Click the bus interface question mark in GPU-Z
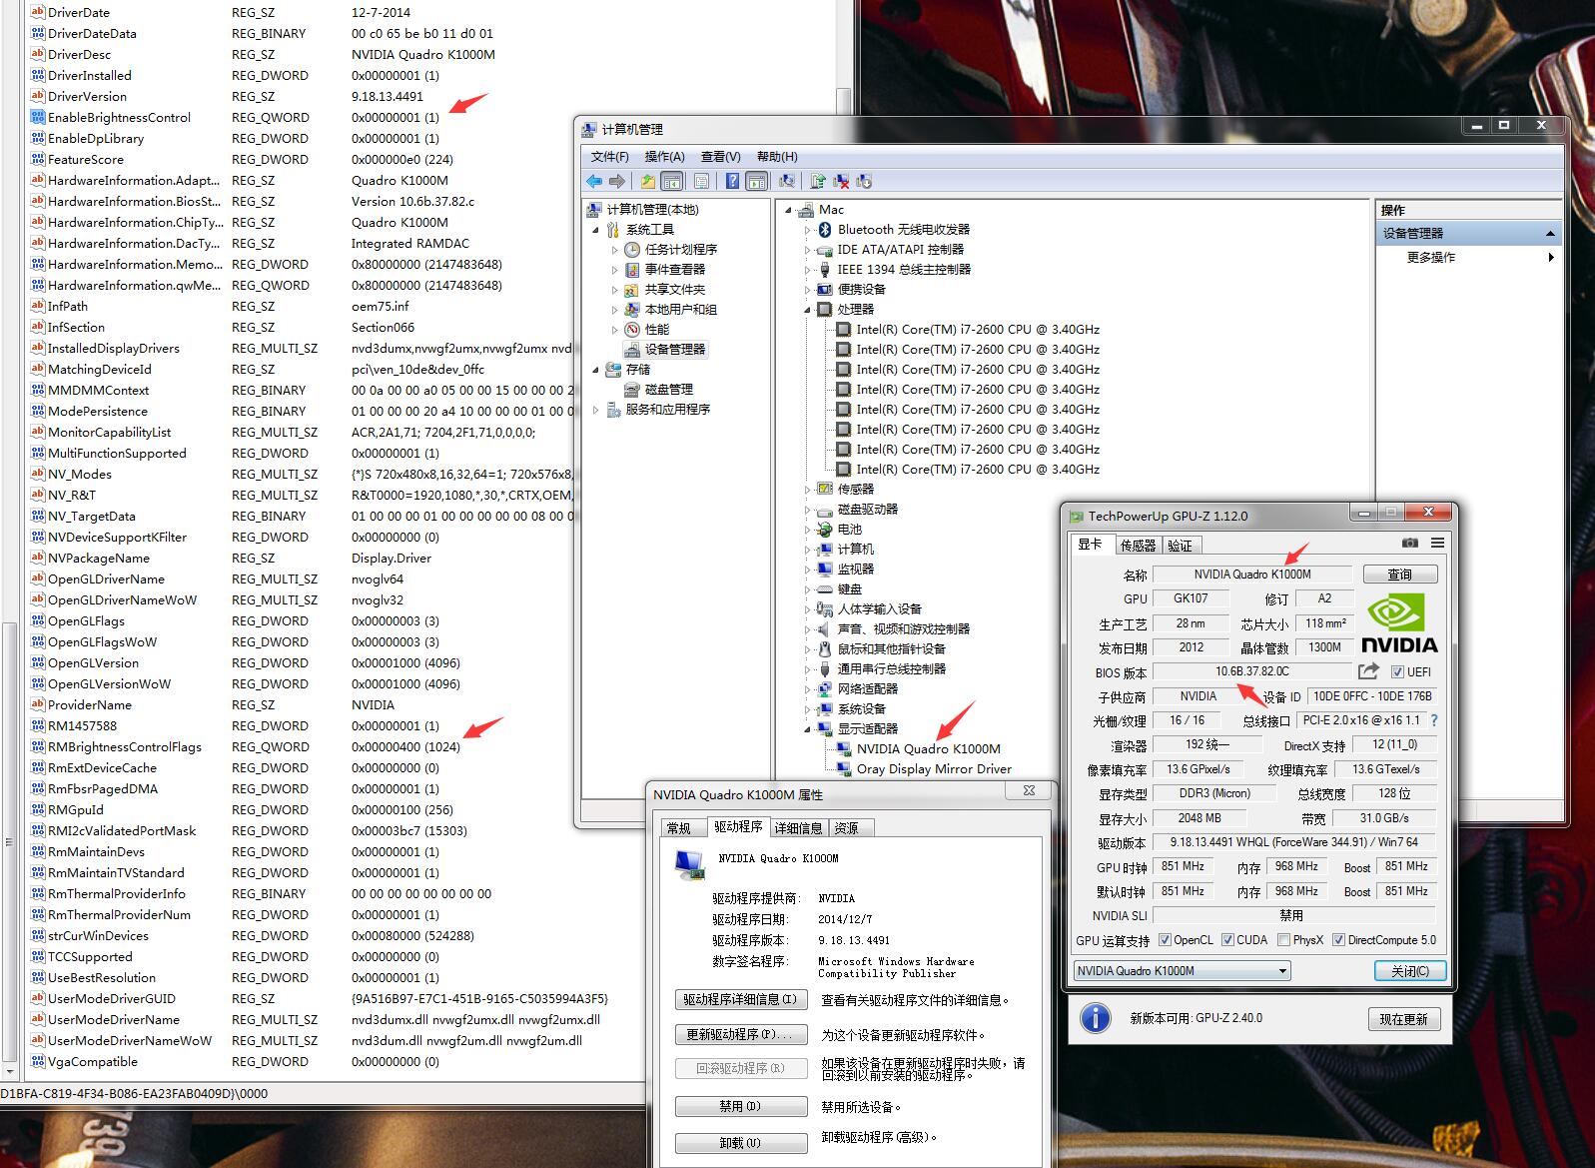The image size is (1595, 1168). [x=1434, y=719]
